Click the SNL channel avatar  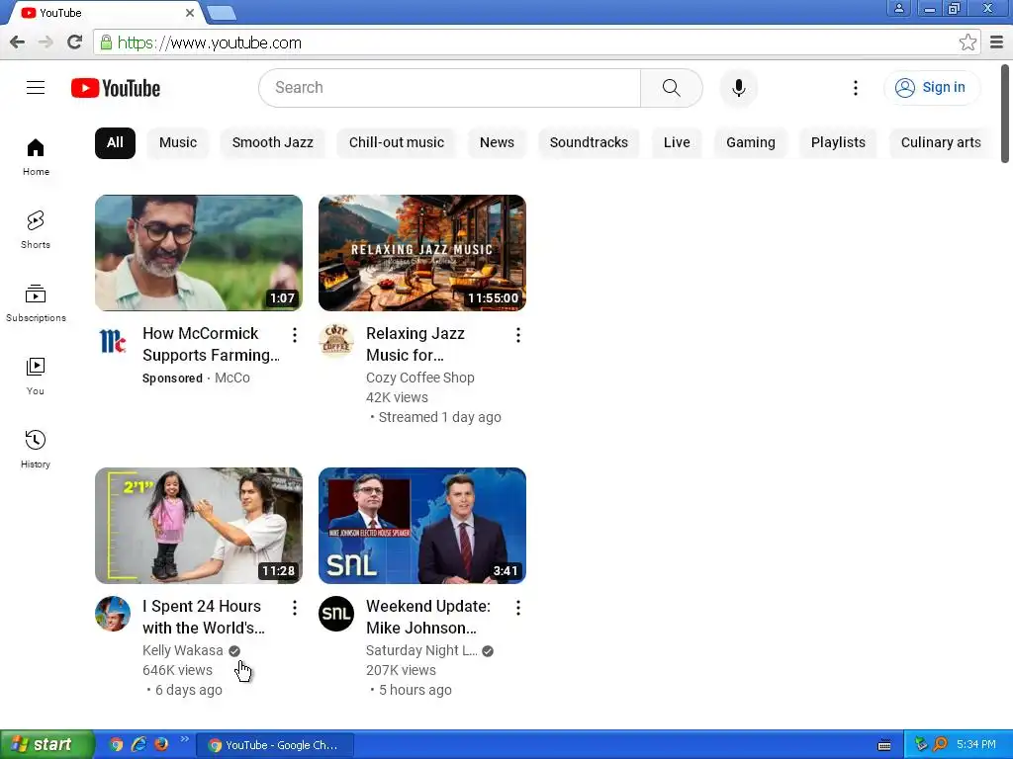click(x=336, y=614)
